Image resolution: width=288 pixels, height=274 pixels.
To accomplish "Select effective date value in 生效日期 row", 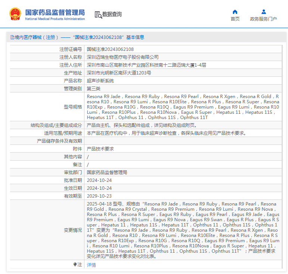I will [x=99, y=188].
